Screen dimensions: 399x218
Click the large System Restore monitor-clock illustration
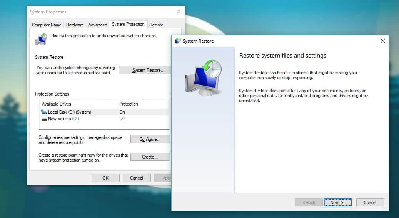point(203,78)
